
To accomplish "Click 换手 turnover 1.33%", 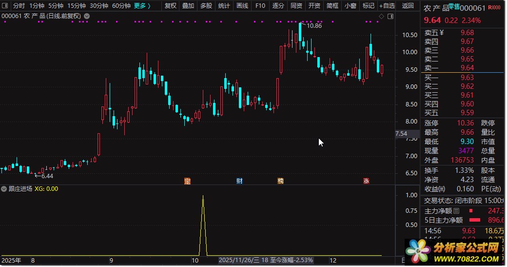I will click(464, 170).
